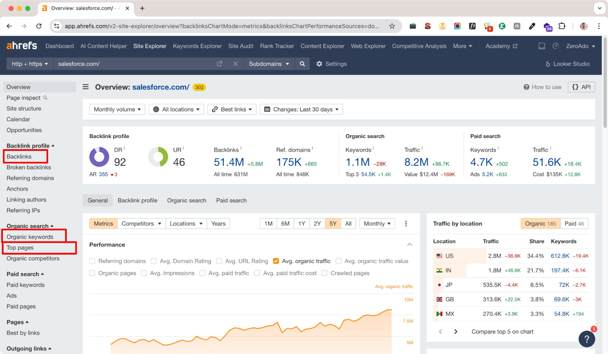Open Monthly volume dropdown
This screenshot has width=608, height=354.
117,109
